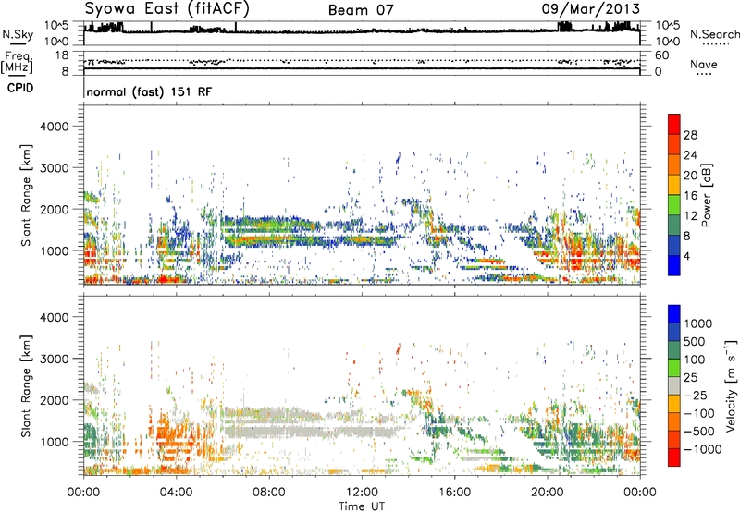The image size is (740, 512).
Task: Click the 'Syowa East (fitACF)' plot title
Action: (167, 9)
